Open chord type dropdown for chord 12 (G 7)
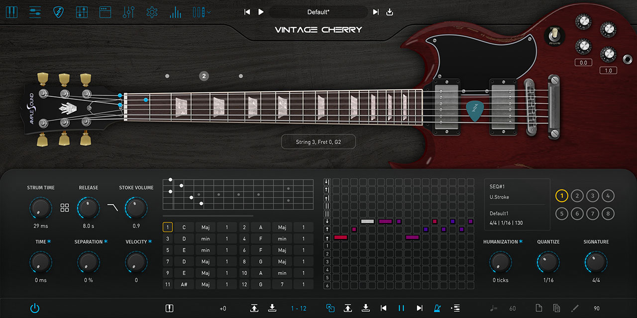 (282, 285)
